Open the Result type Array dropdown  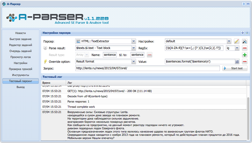coord(87,55)
